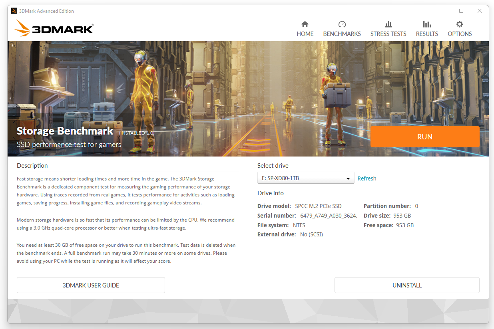Click the Results bar chart icon

[427, 24]
